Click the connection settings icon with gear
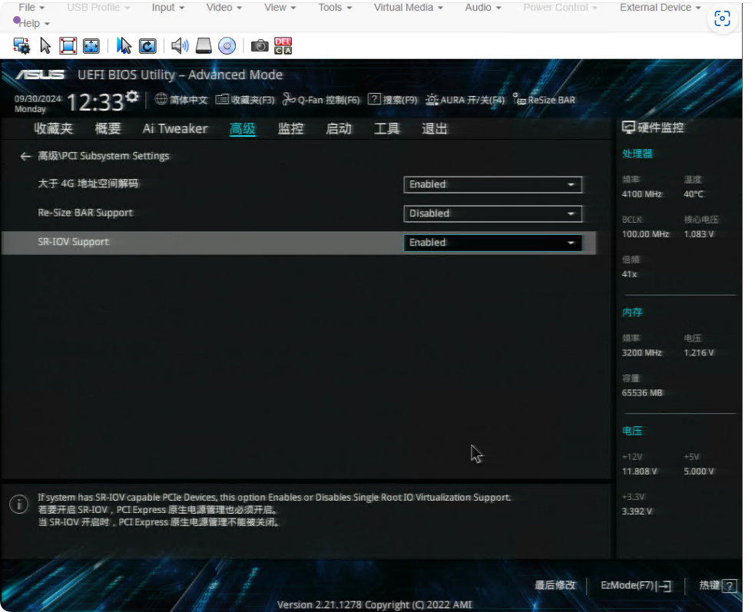 pos(22,46)
